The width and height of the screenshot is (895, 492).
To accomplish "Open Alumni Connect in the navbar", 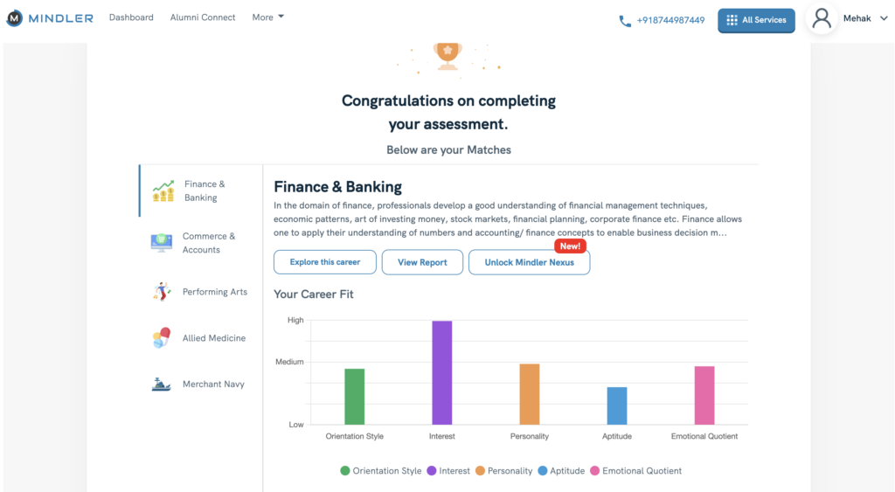I will click(x=203, y=17).
